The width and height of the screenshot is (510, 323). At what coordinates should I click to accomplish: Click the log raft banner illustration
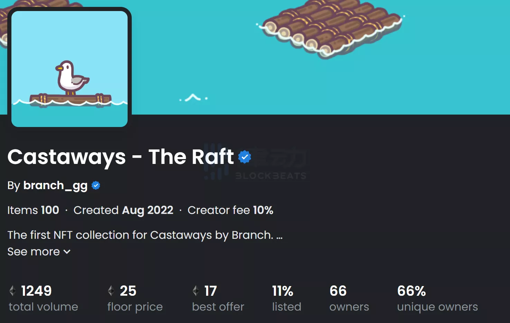tap(331, 28)
